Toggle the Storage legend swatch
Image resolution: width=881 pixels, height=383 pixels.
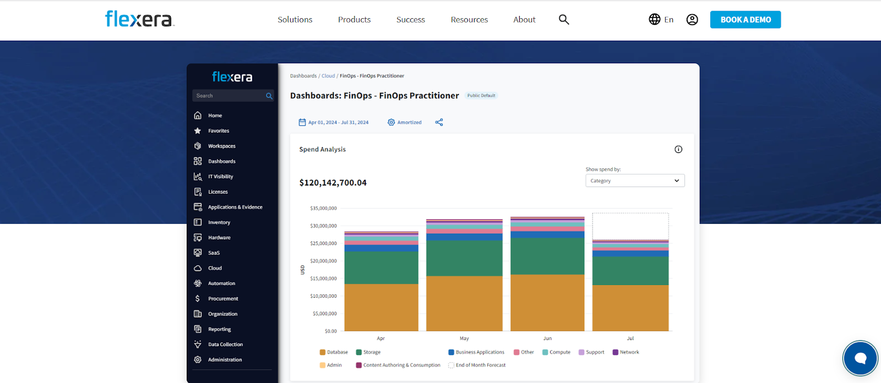(358, 352)
